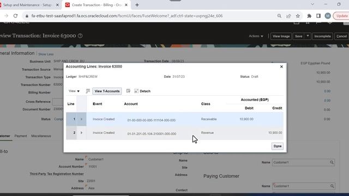Viewport: 349px width, 196px height.
Task: Search Sold-to customer name magnifier icon
Action: click(332, 162)
